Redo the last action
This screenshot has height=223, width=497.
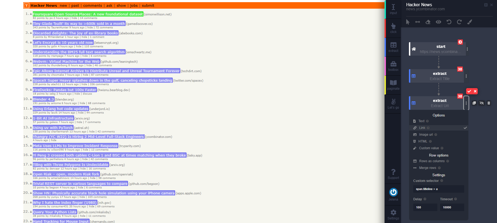[x=459, y=22]
